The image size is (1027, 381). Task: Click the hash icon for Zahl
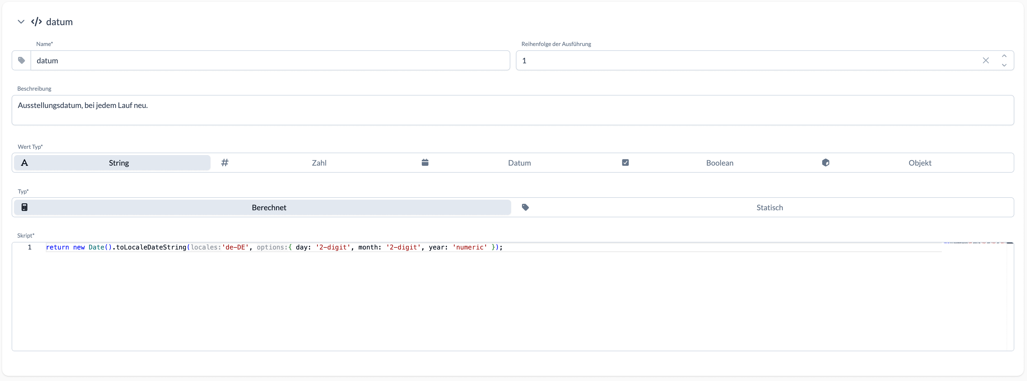click(x=225, y=163)
